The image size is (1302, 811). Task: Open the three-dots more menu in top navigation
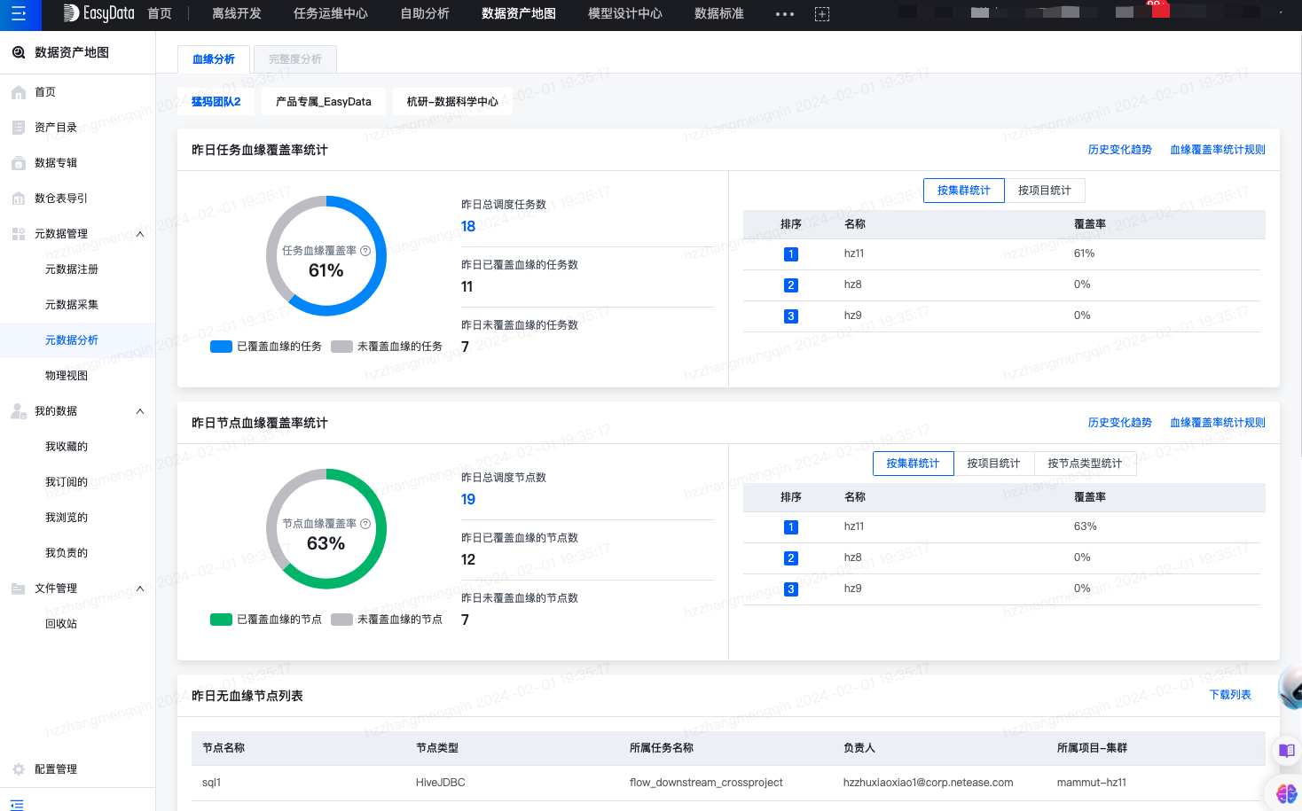click(x=784, y=14)
